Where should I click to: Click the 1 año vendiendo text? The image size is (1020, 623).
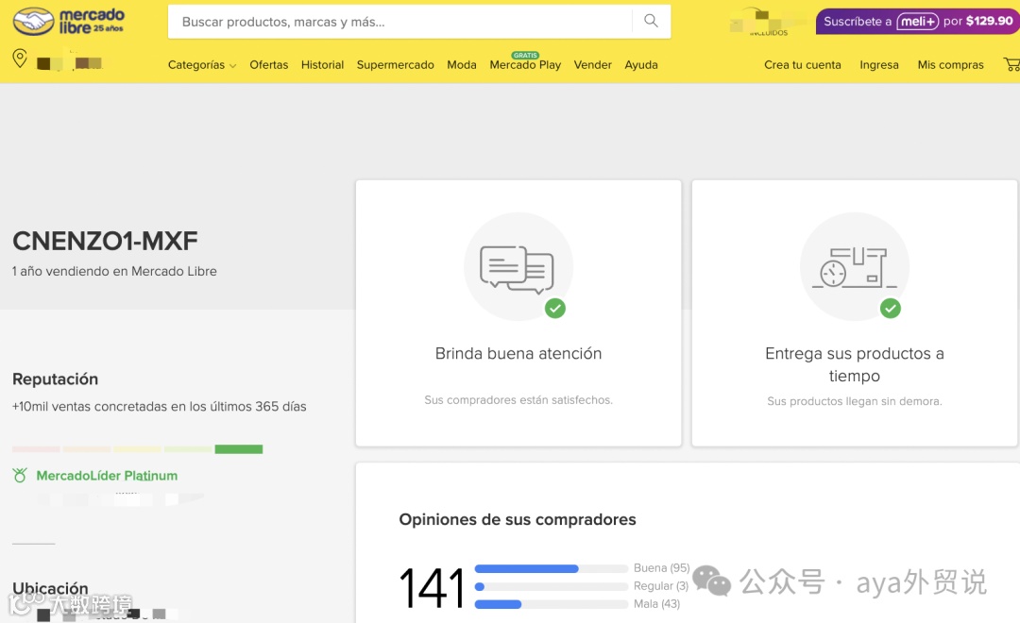tap(114, 271)
